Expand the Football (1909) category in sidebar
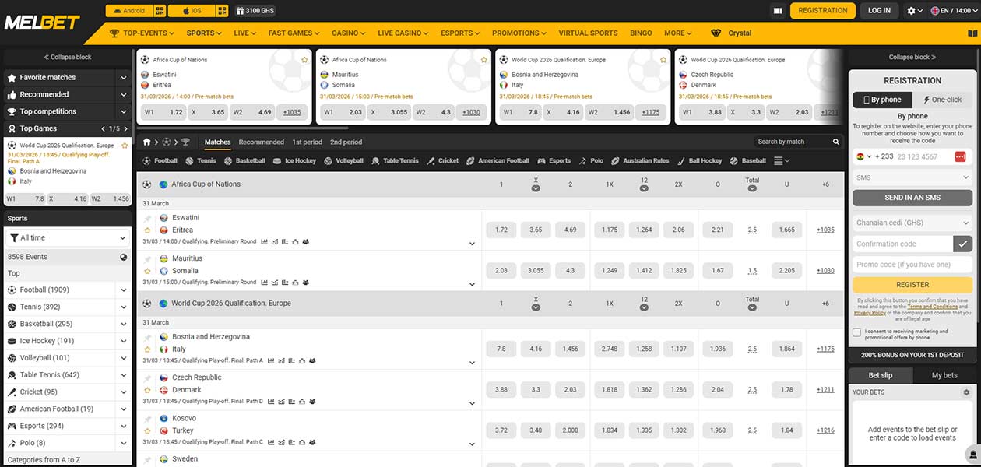The height and width of the screenshot is (467, 981). coord(123,289)
